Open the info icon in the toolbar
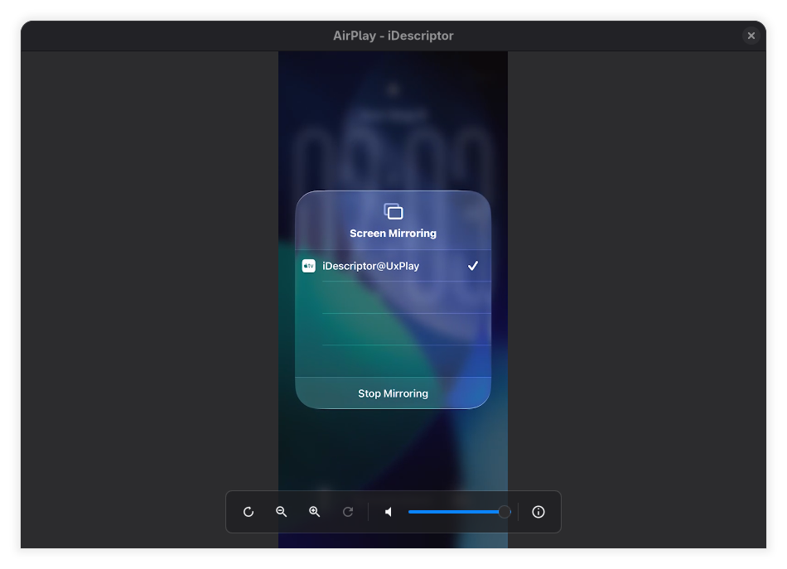 [538, 512]
